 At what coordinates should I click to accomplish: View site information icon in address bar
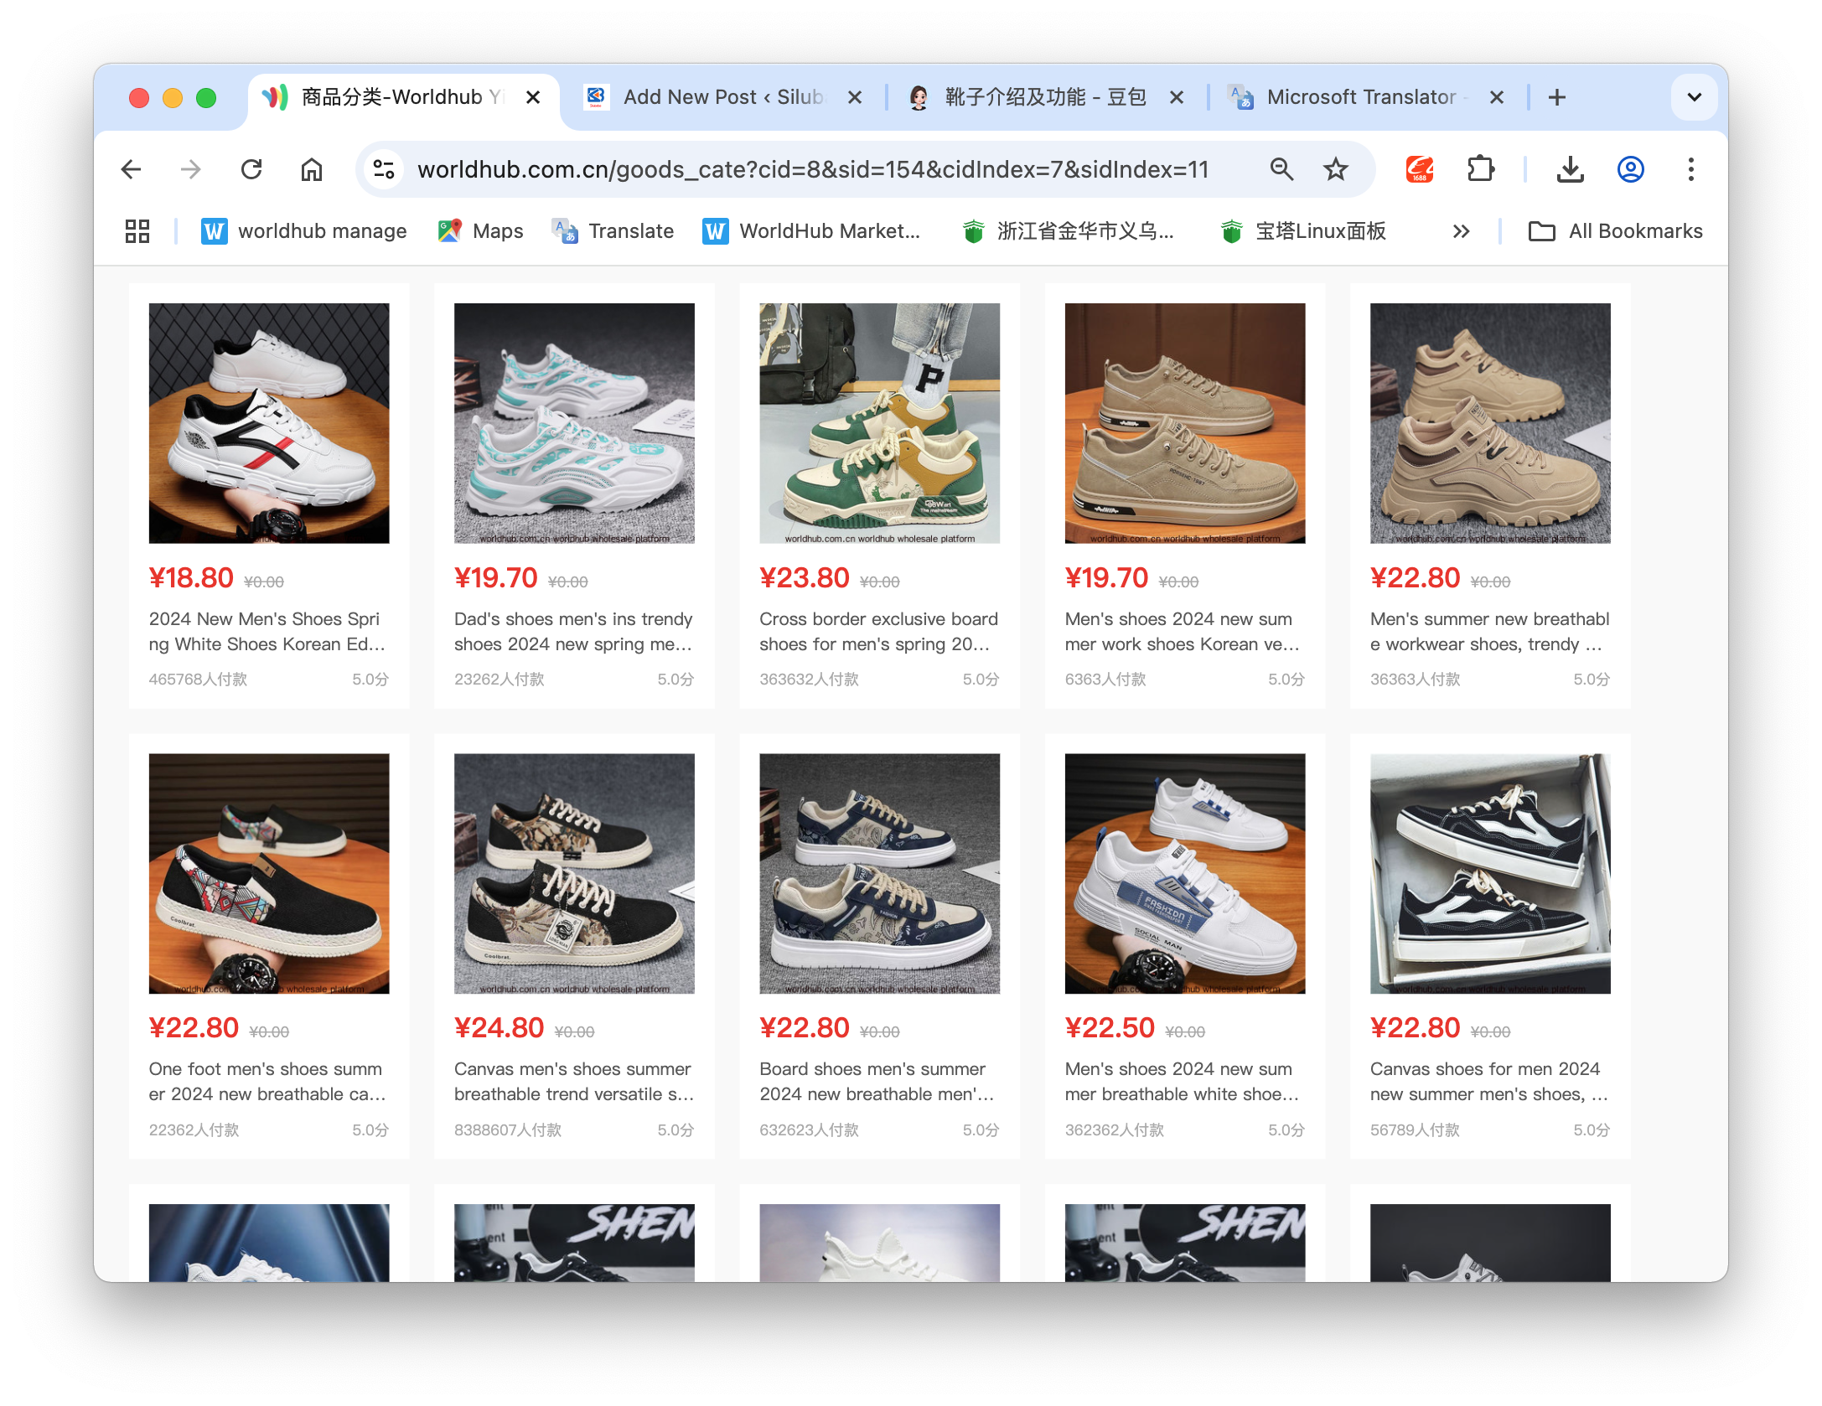pos(384,170)
